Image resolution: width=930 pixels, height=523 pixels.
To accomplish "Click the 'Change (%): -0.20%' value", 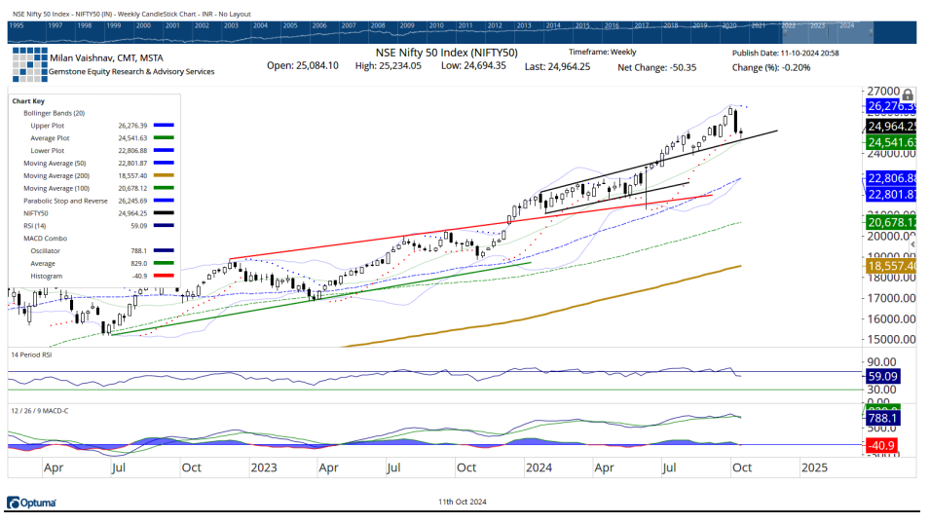I will tap(771, 67).
